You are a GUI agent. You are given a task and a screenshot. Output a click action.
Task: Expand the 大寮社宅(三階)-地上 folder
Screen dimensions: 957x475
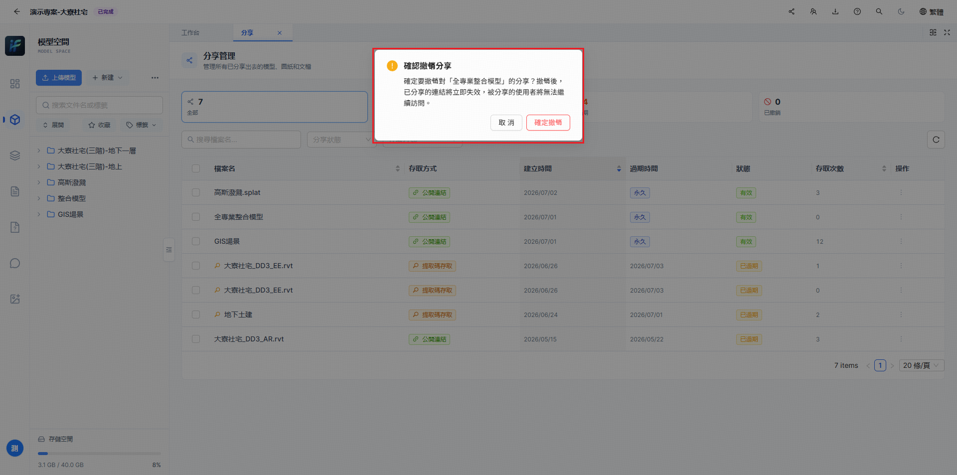(x=39, y=166)
